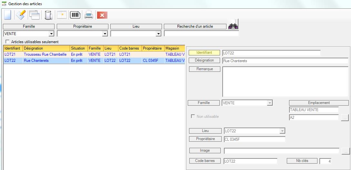Toggle Articles utilisables seulement checkbox
Image resolution: width=351 pixels, height=170 pixels.
(x=8, y=42)
